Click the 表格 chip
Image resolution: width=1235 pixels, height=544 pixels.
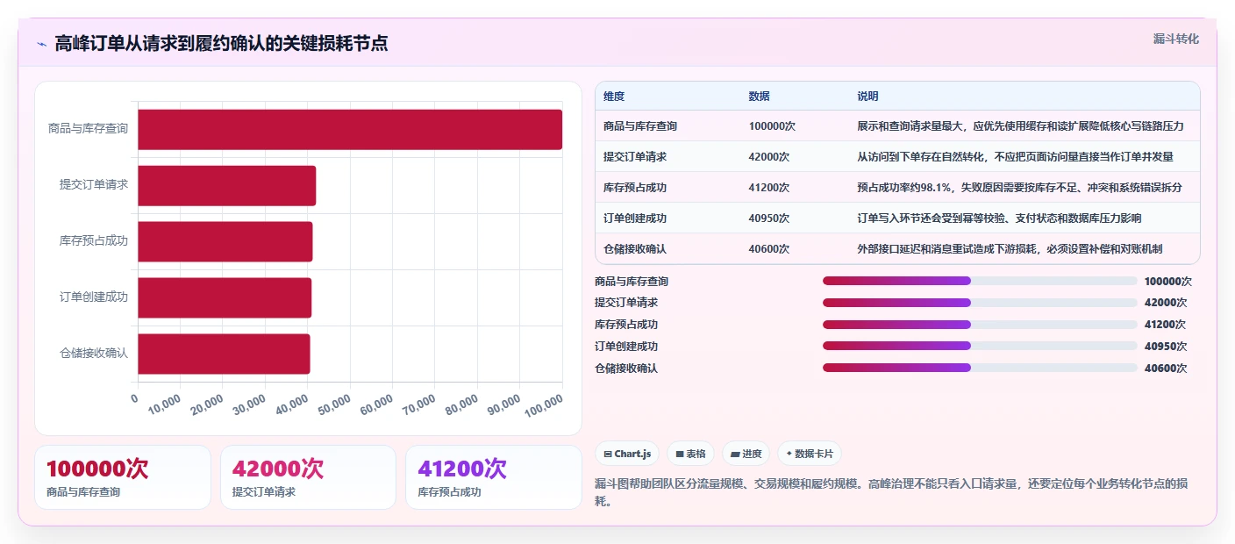pos(690,454)
